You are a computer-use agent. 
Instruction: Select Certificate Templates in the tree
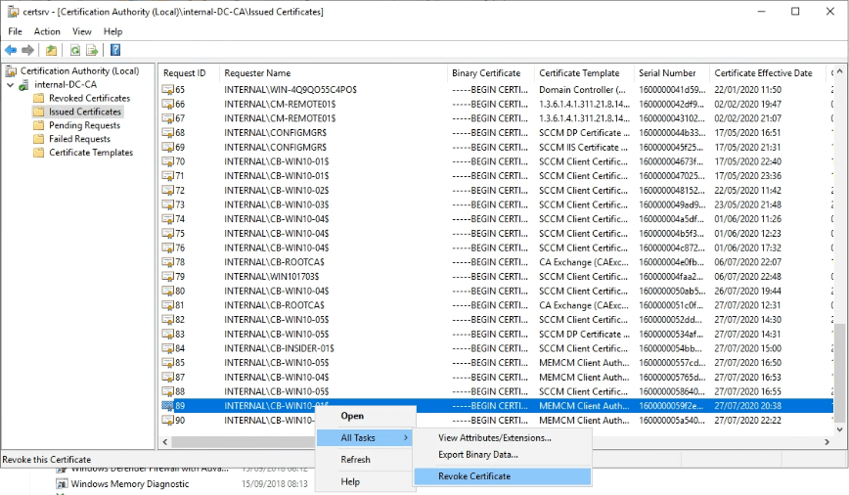click(90, 154)
